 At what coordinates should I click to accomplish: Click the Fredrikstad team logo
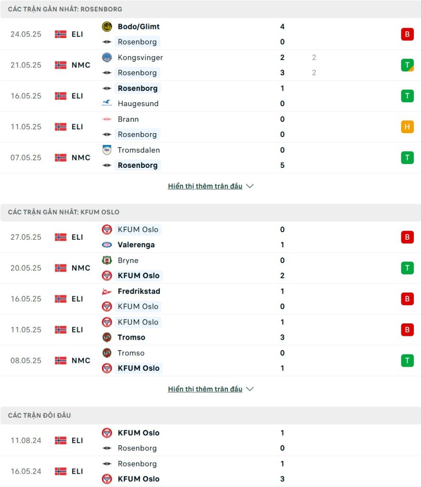[107, 292]
